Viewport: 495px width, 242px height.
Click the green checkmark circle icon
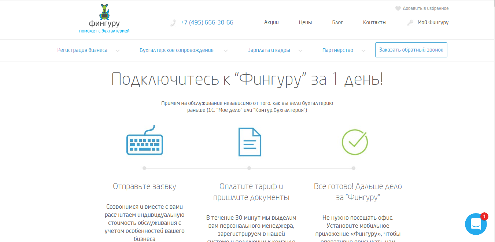[354, 141]
